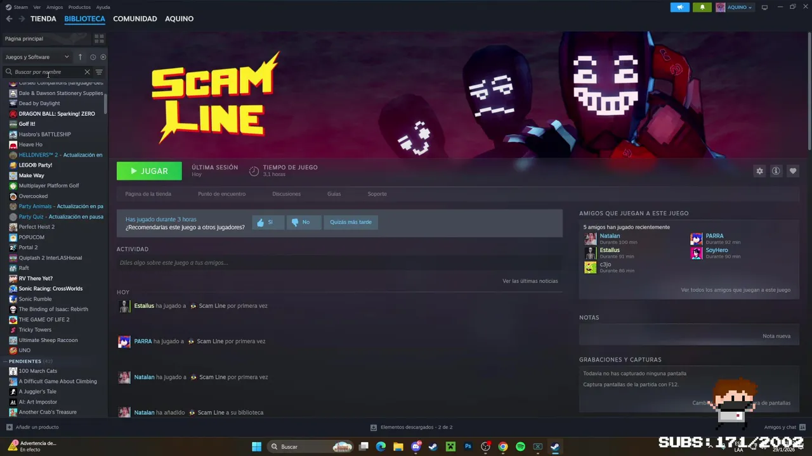812x456 pixels.
Task: Expand the Juegos y Software dropdown
Action: [x=37, y=57]
